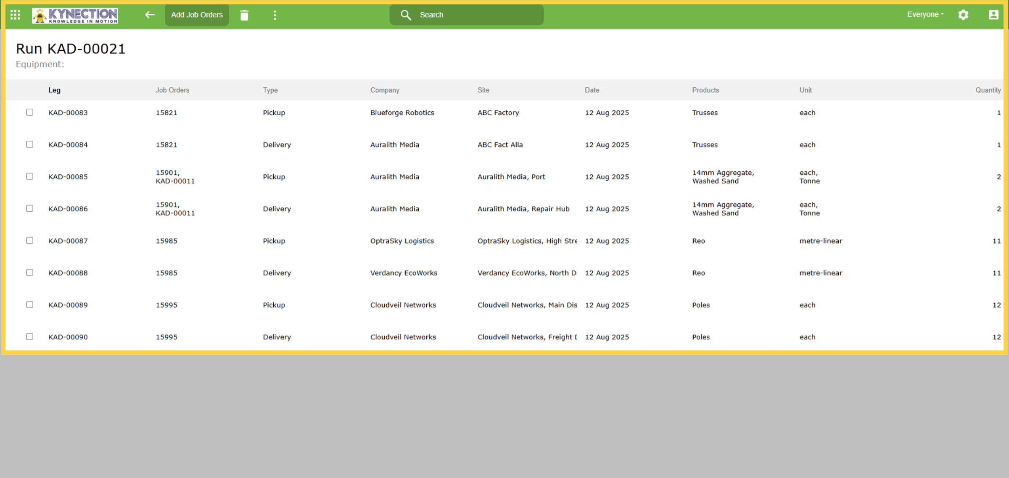
Task: Click the Trusses product in the KAD-00084 row
Action: pyautogui.click(x=705, y=144)
